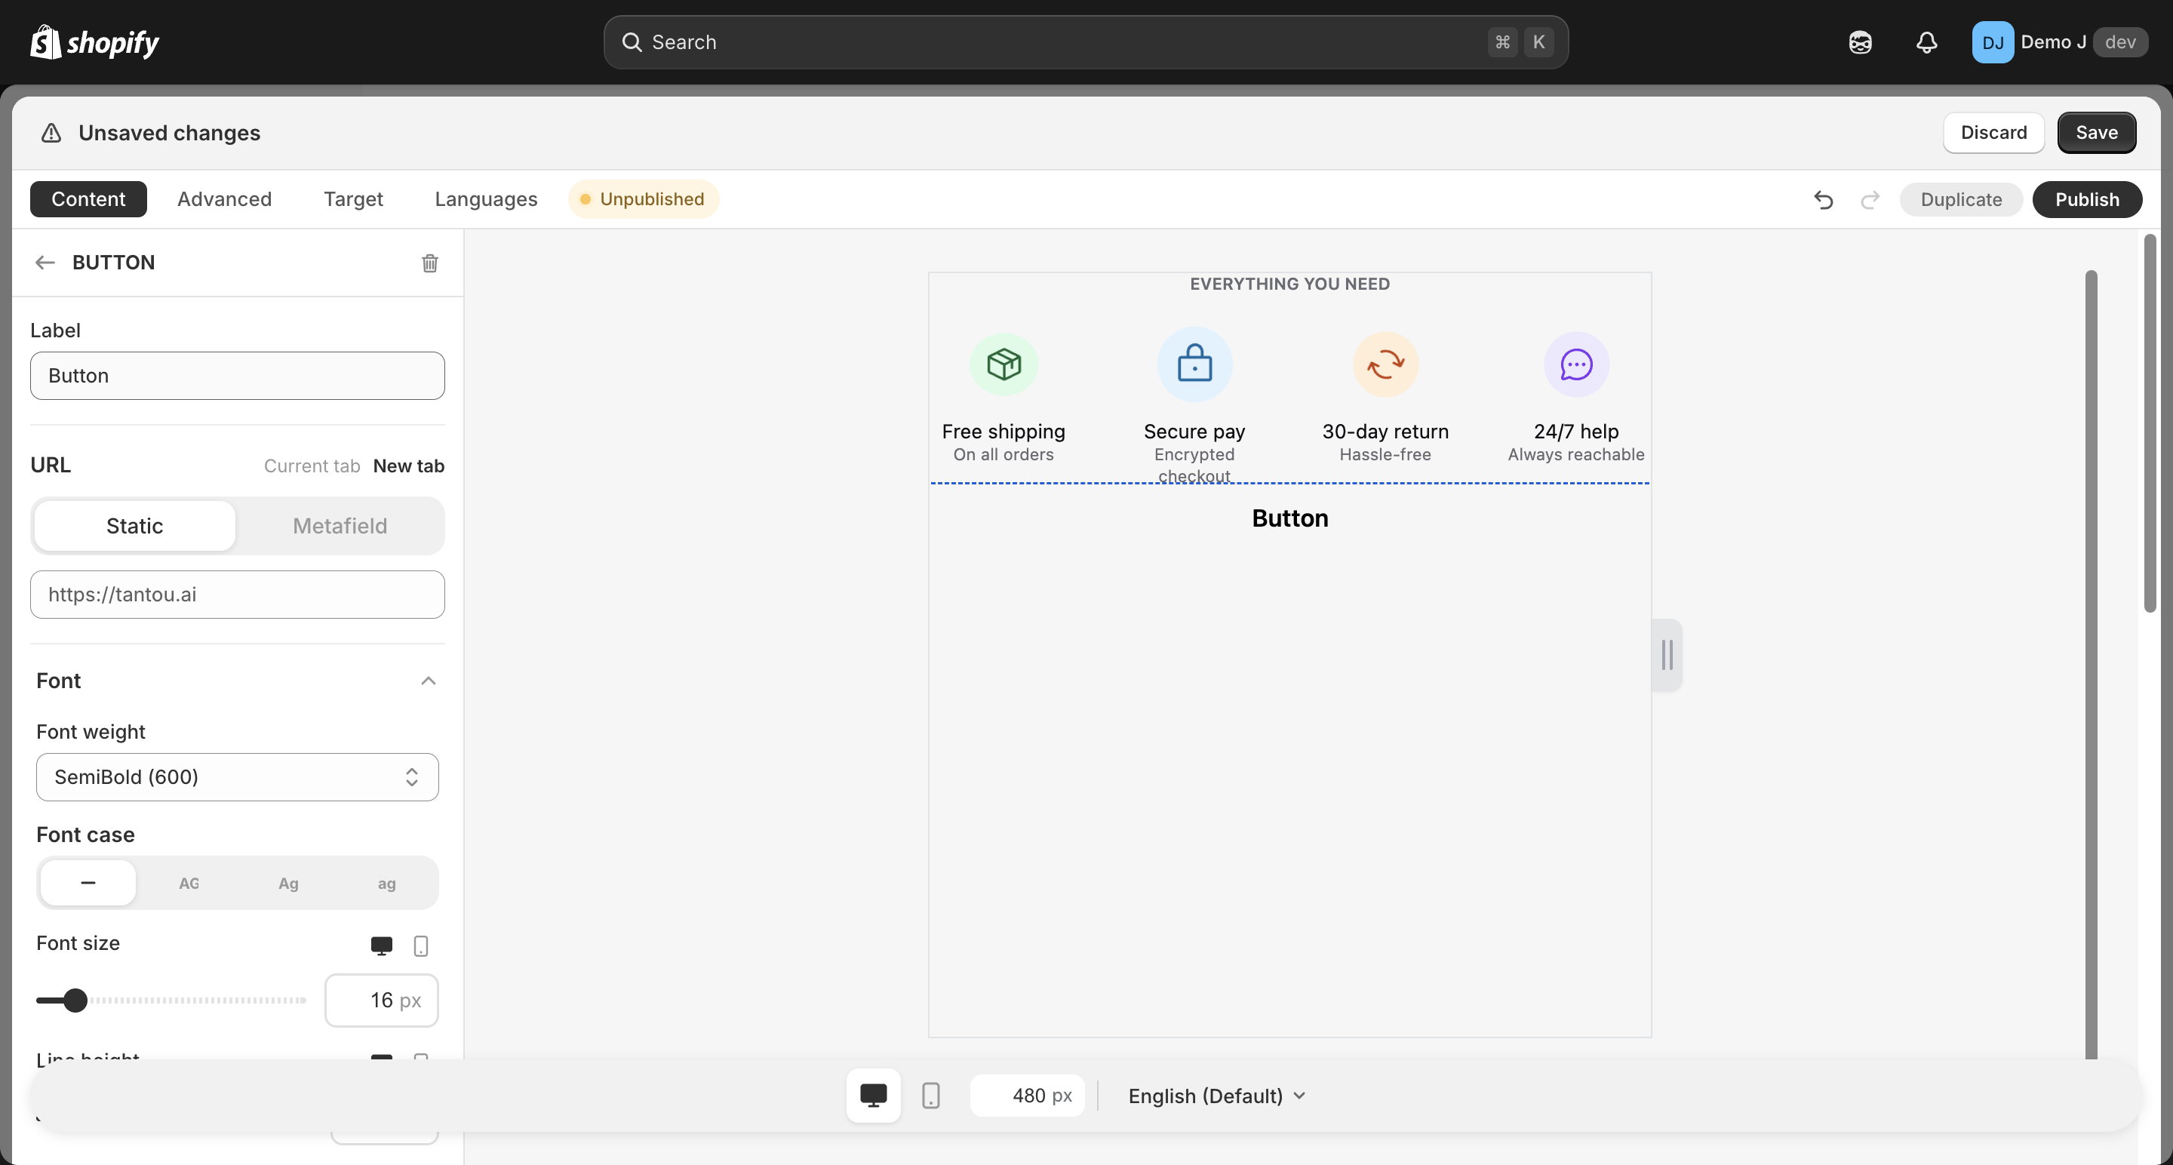Screen dimensions: 2173x1165
Task: Click the preview Button element
Action: tap(1289, 518)
